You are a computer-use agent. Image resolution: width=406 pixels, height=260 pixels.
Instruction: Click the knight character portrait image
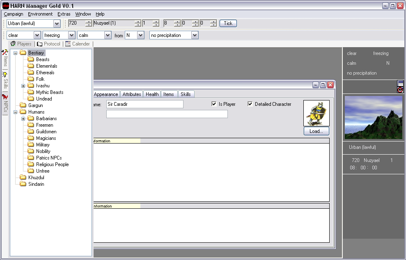[x=316, y=113]
